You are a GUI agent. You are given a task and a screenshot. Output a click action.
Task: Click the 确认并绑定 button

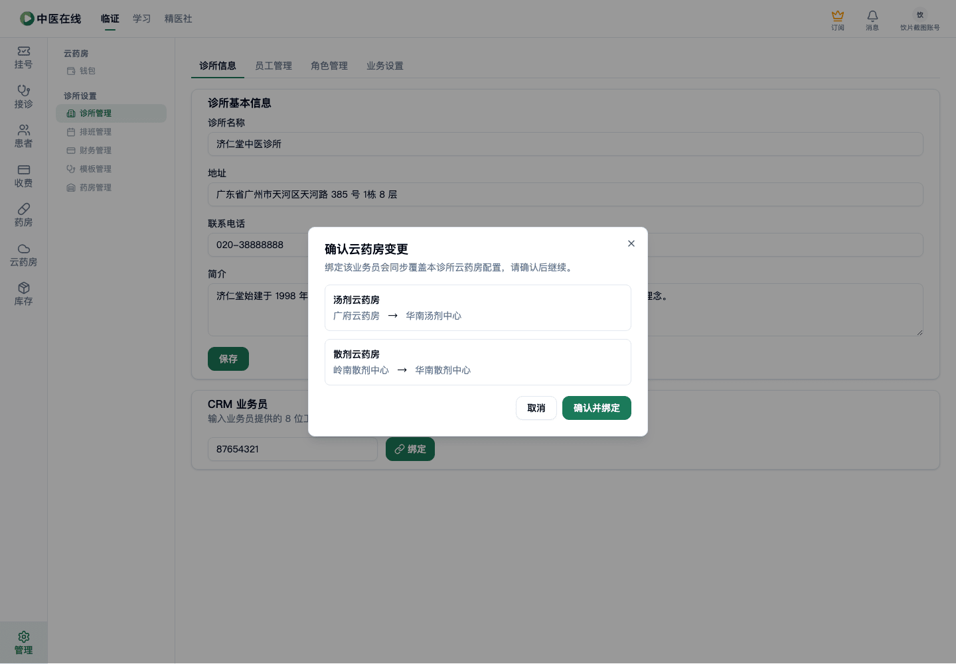(x=597, y=408)
